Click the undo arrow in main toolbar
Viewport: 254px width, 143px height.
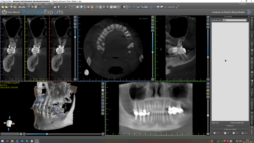(x=20, y=7)
